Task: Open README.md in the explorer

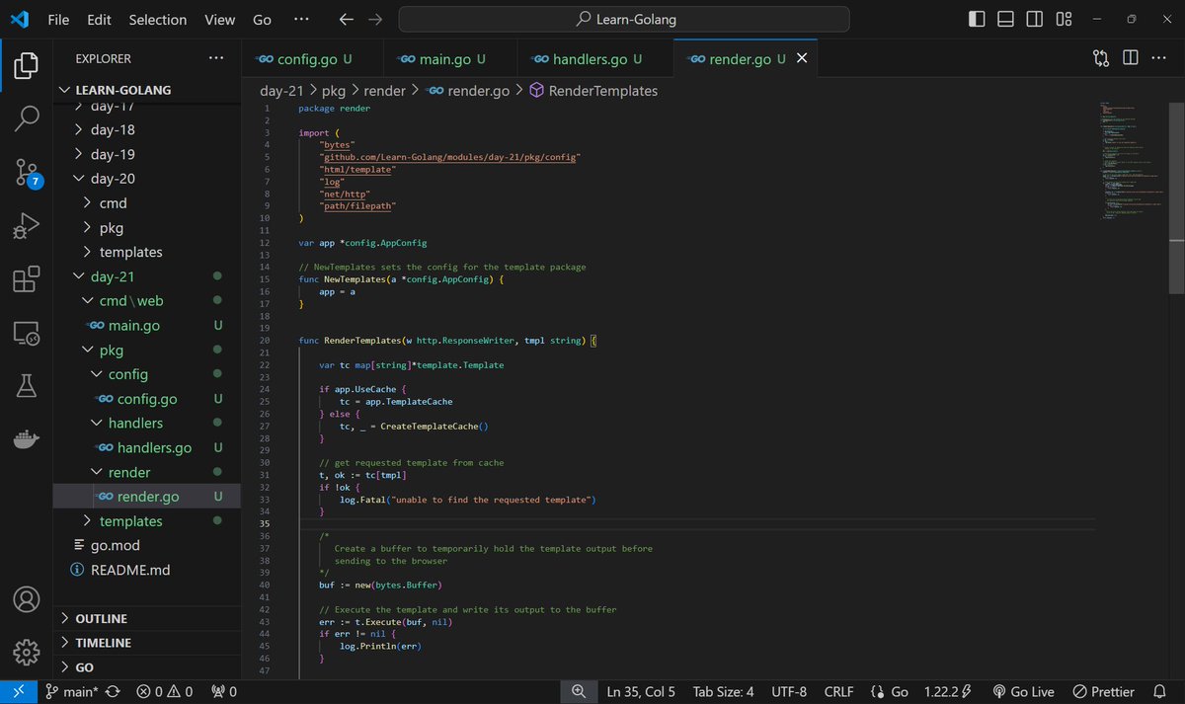Action: tap(130, 570)
